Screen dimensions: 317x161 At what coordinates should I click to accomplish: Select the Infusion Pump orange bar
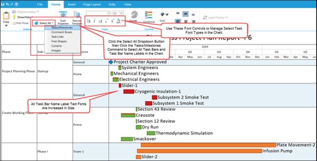tap(200, 151)
